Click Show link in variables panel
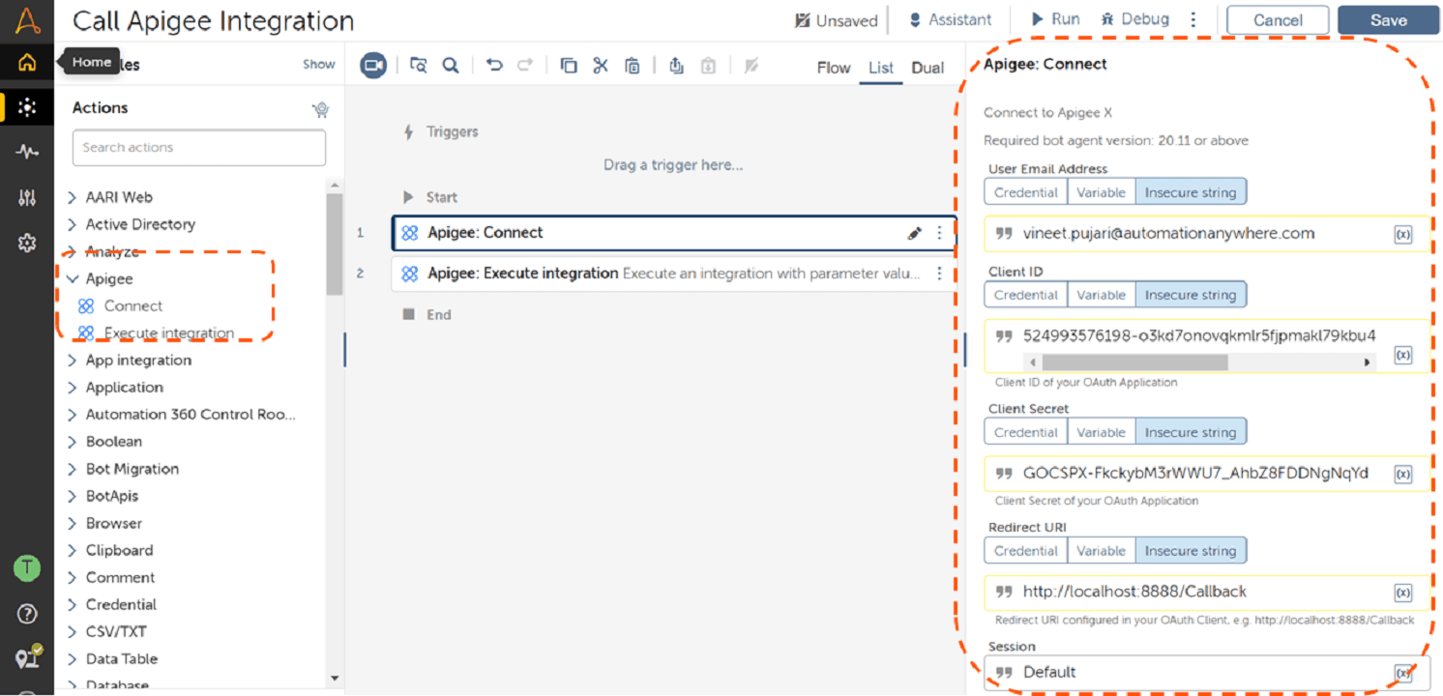The width and height of the screenshot is (1443, 696). pos(318,64)
